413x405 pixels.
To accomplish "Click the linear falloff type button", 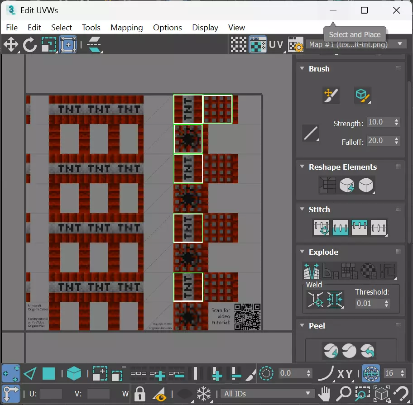I will click(311, 133).
